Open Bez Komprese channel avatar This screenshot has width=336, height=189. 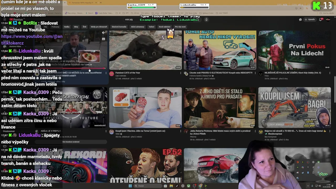point(261,132)
